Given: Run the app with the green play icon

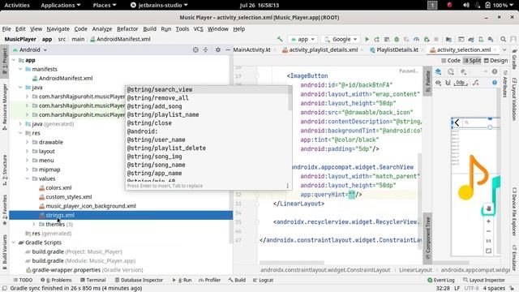Looking at the screenshot, I should 367,39.
